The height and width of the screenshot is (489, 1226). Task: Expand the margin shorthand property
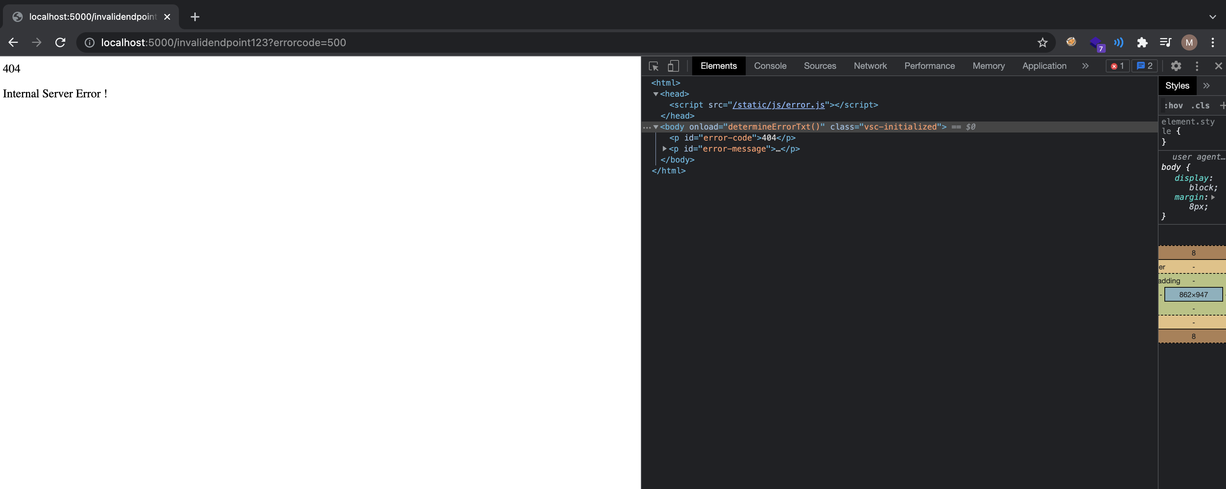1213,197
